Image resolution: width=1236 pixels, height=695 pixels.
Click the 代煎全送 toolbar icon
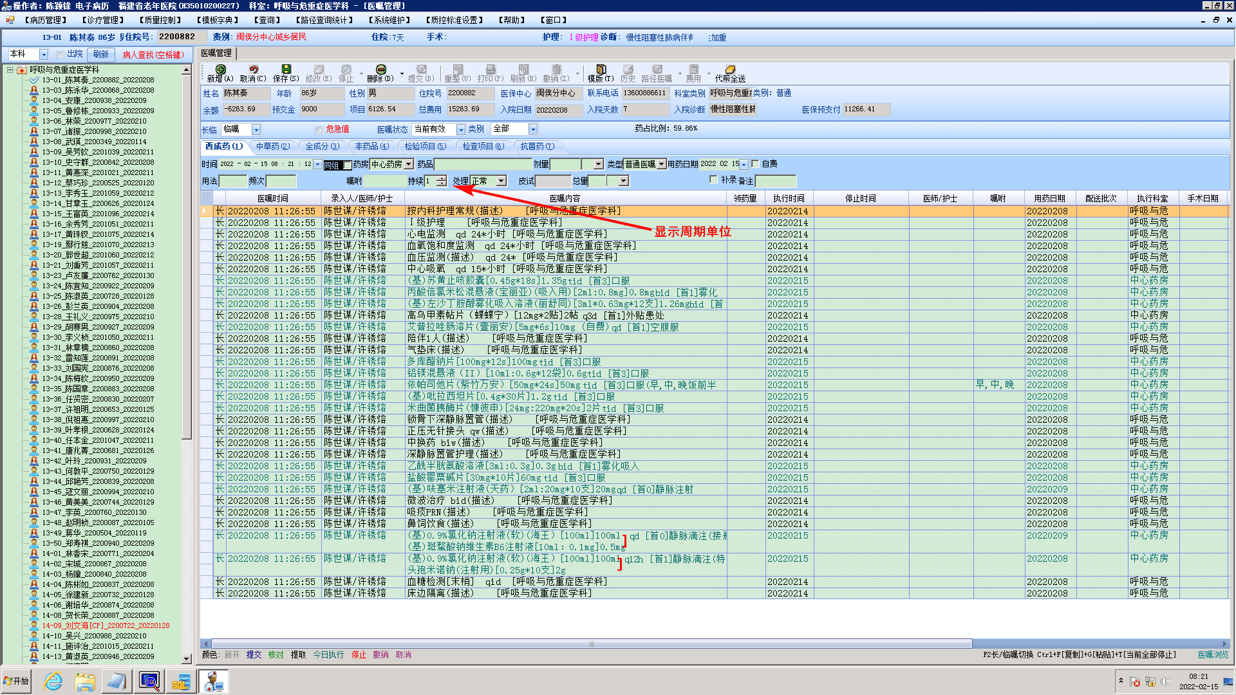[730, 69]
